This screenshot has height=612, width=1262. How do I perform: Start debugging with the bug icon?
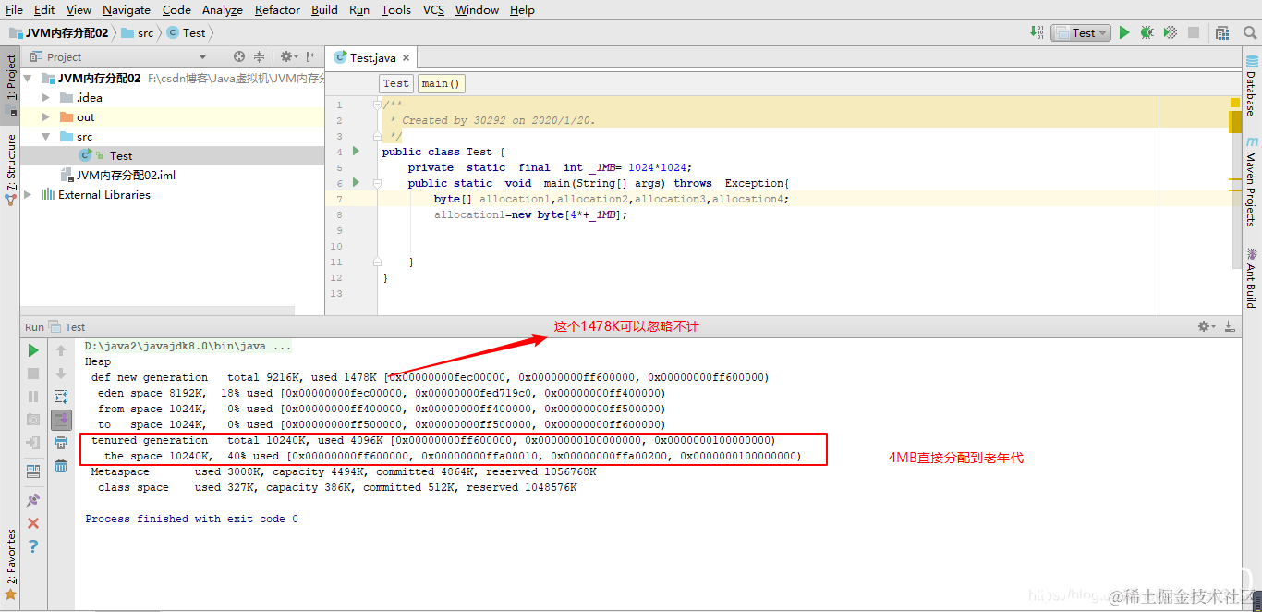click(1147, 32)
